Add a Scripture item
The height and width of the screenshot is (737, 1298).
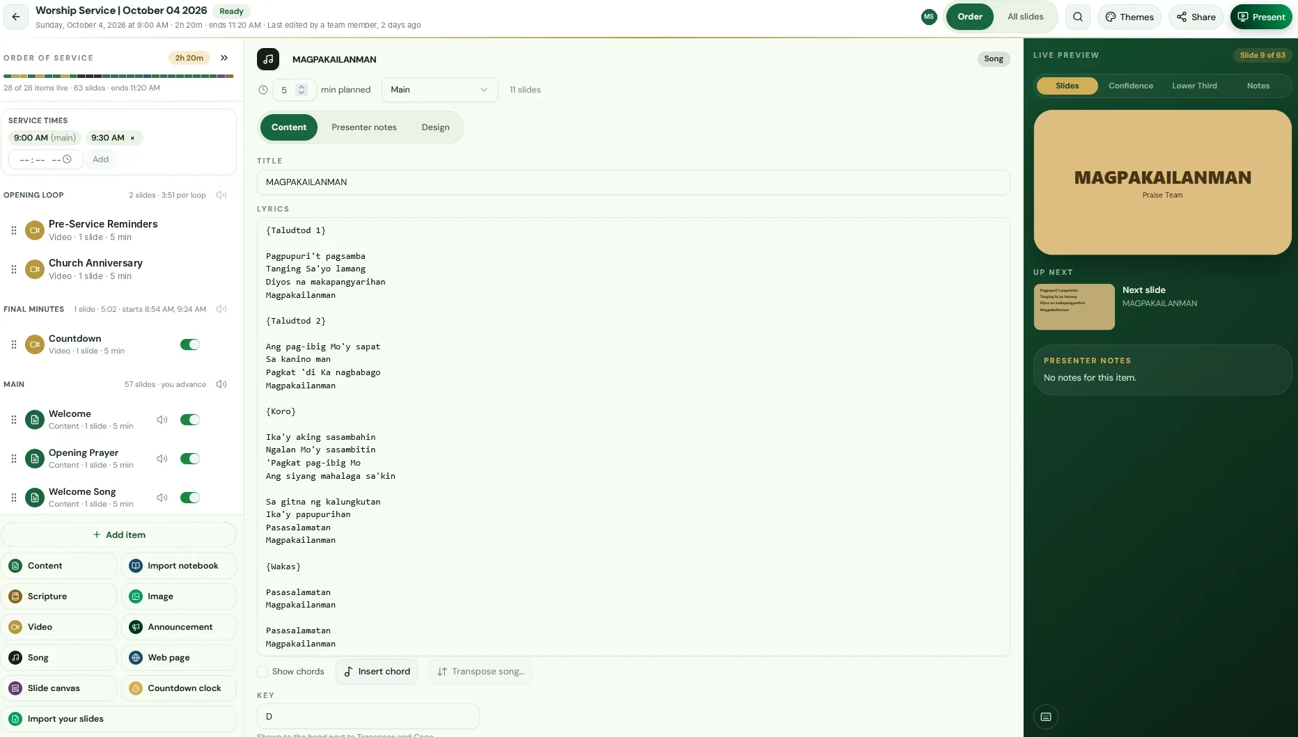point(58,596)
